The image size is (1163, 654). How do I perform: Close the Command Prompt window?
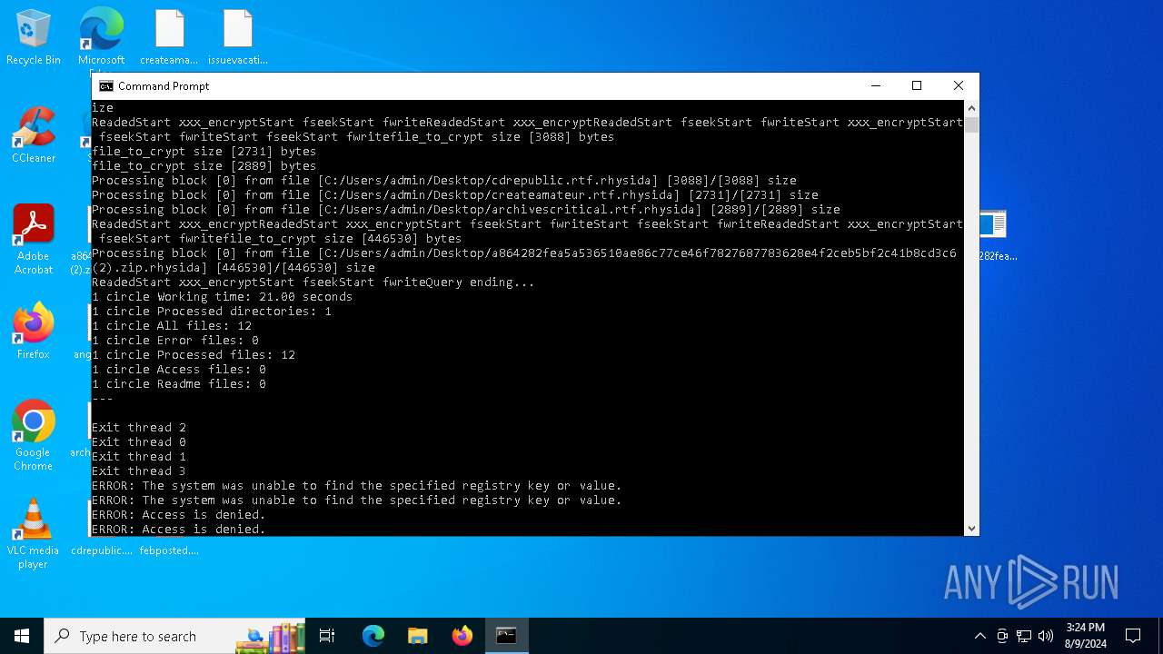pyautogui.click(x=959, y=86)
